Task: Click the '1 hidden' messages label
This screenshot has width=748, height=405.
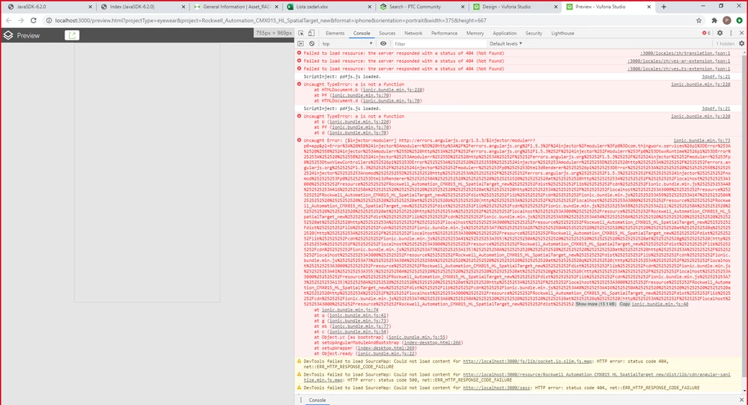Action: [725, 43]
